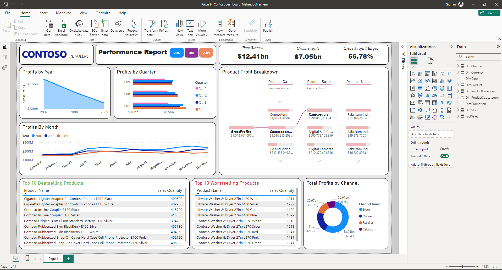
Task: Switch to mobile layout view
Action: click(x=27, y=258)
